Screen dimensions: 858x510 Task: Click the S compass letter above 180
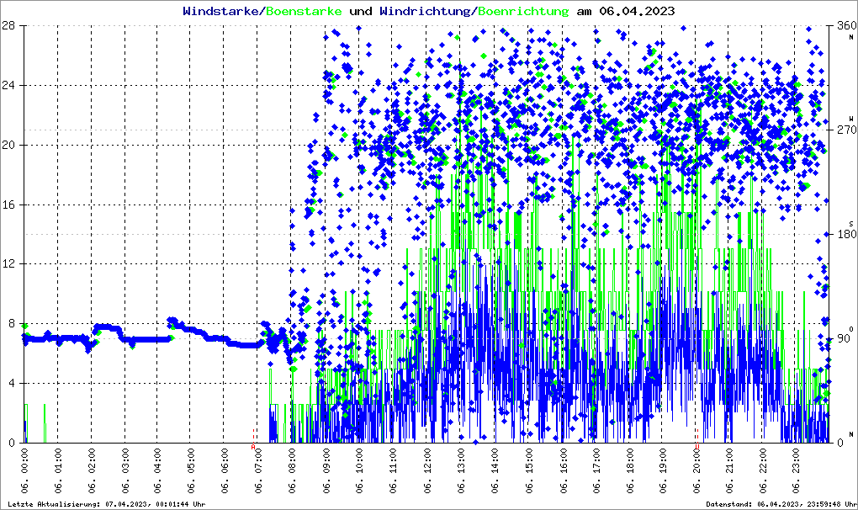point(851,223)
